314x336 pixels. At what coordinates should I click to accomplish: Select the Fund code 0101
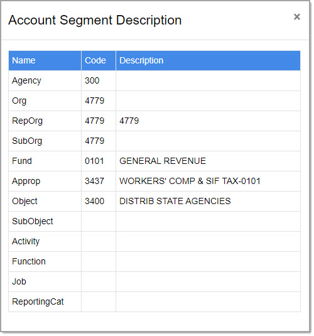pos(94,161)
